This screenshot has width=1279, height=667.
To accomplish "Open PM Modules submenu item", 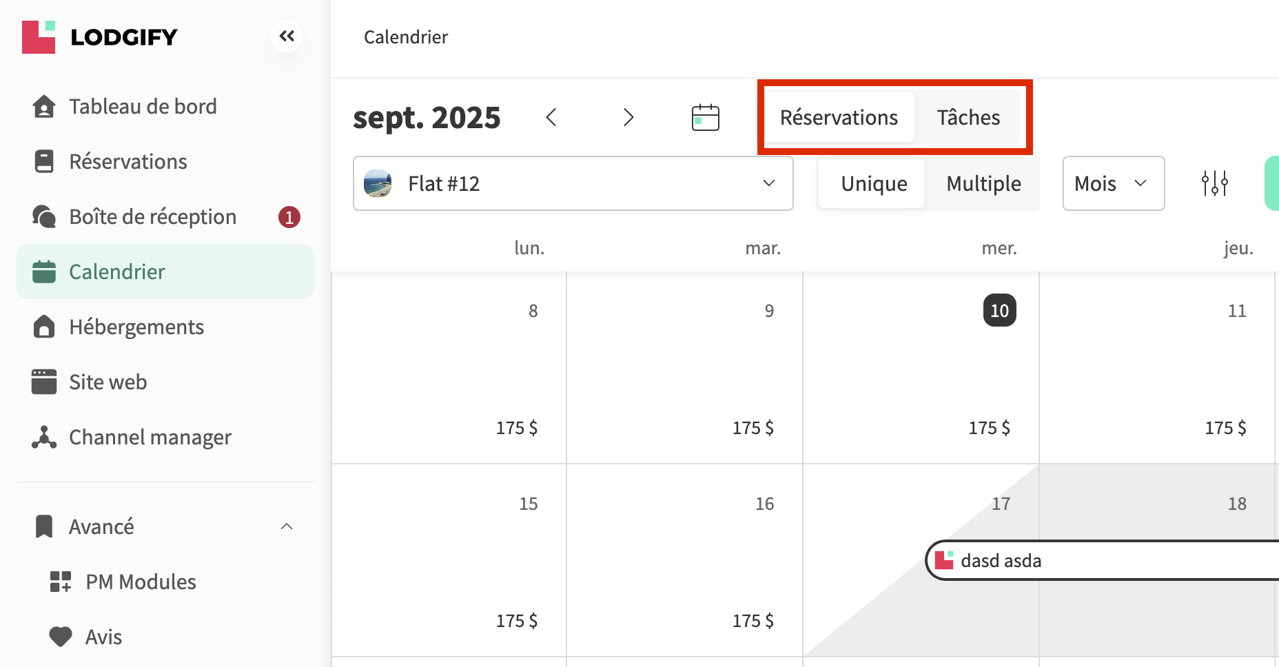I will point(141,582).
